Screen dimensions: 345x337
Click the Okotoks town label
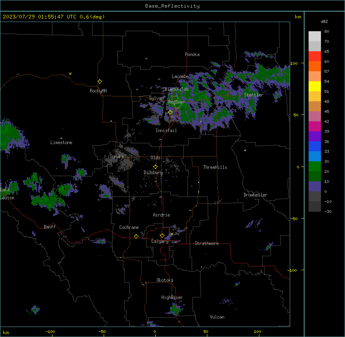pyautogui.click(x=165, y=280)
